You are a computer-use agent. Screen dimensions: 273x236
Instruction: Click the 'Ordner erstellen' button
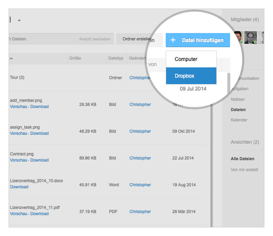coord(136,39)
